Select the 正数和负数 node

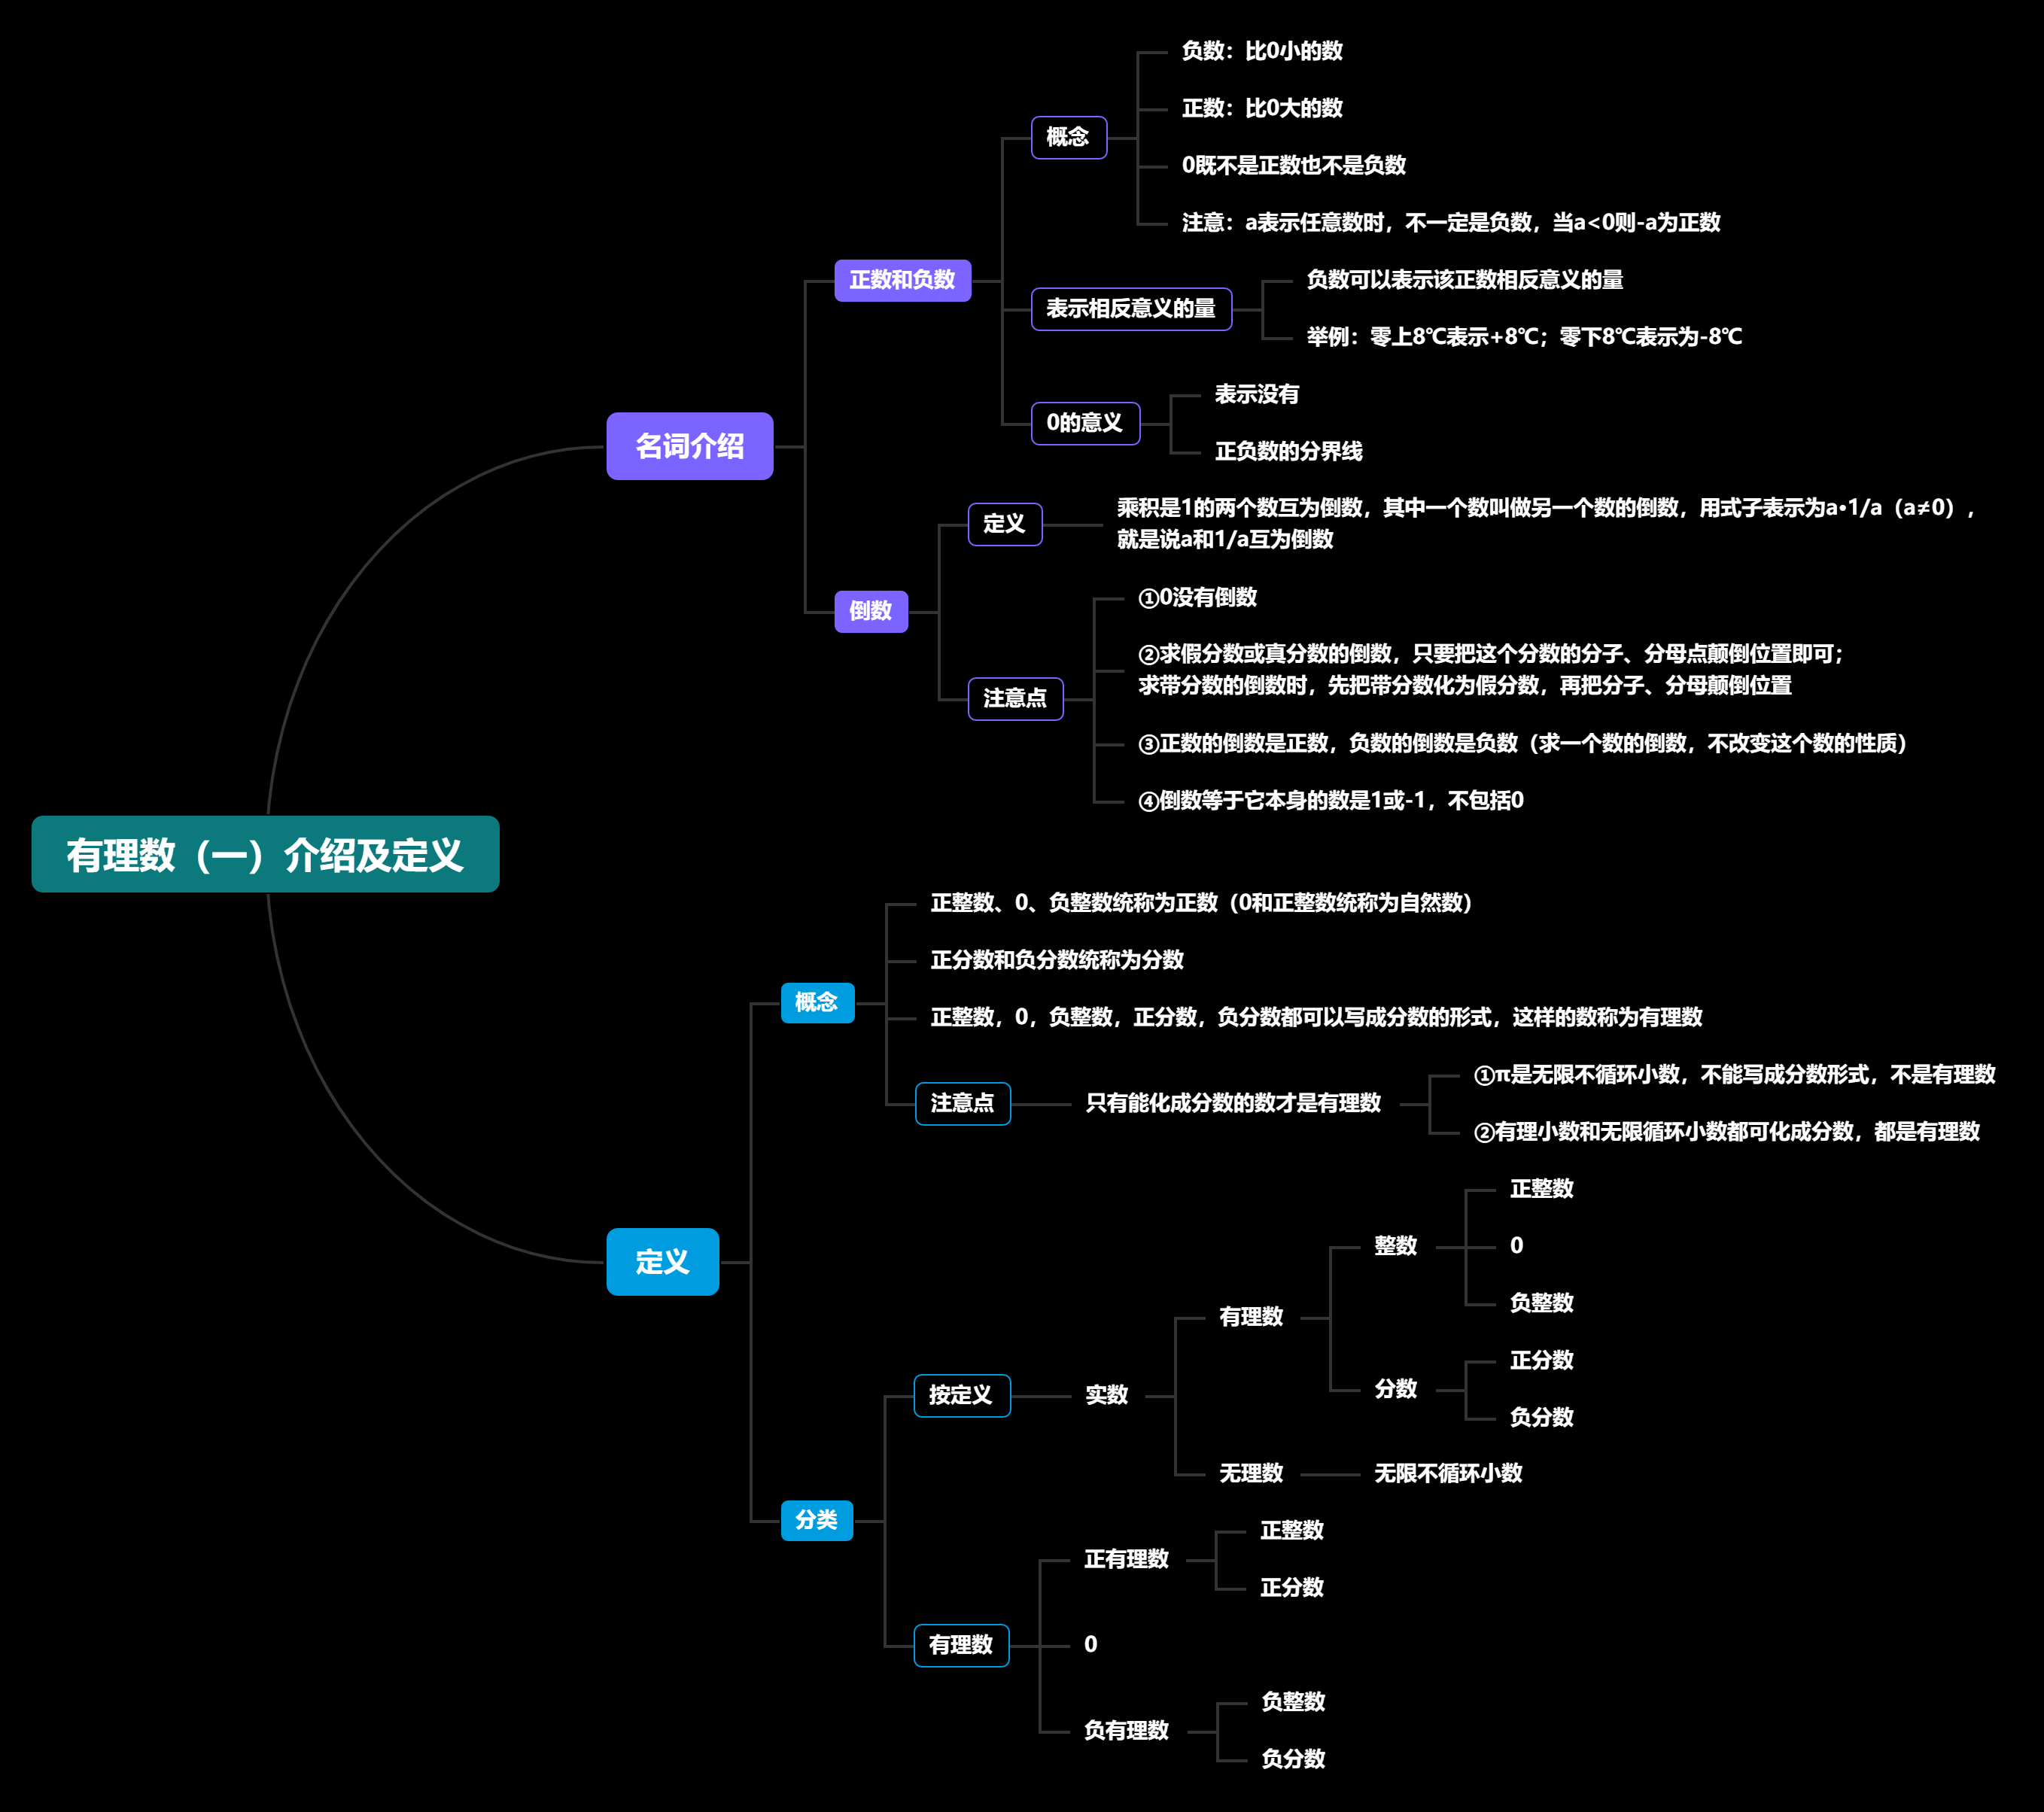point(902,280)
